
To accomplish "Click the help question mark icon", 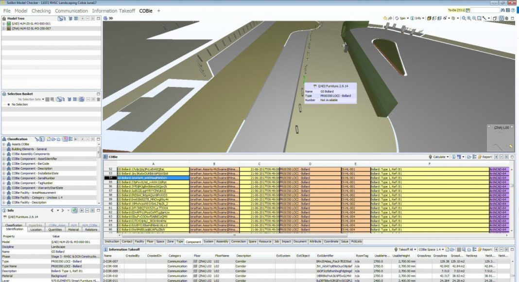I will point(514,10).
